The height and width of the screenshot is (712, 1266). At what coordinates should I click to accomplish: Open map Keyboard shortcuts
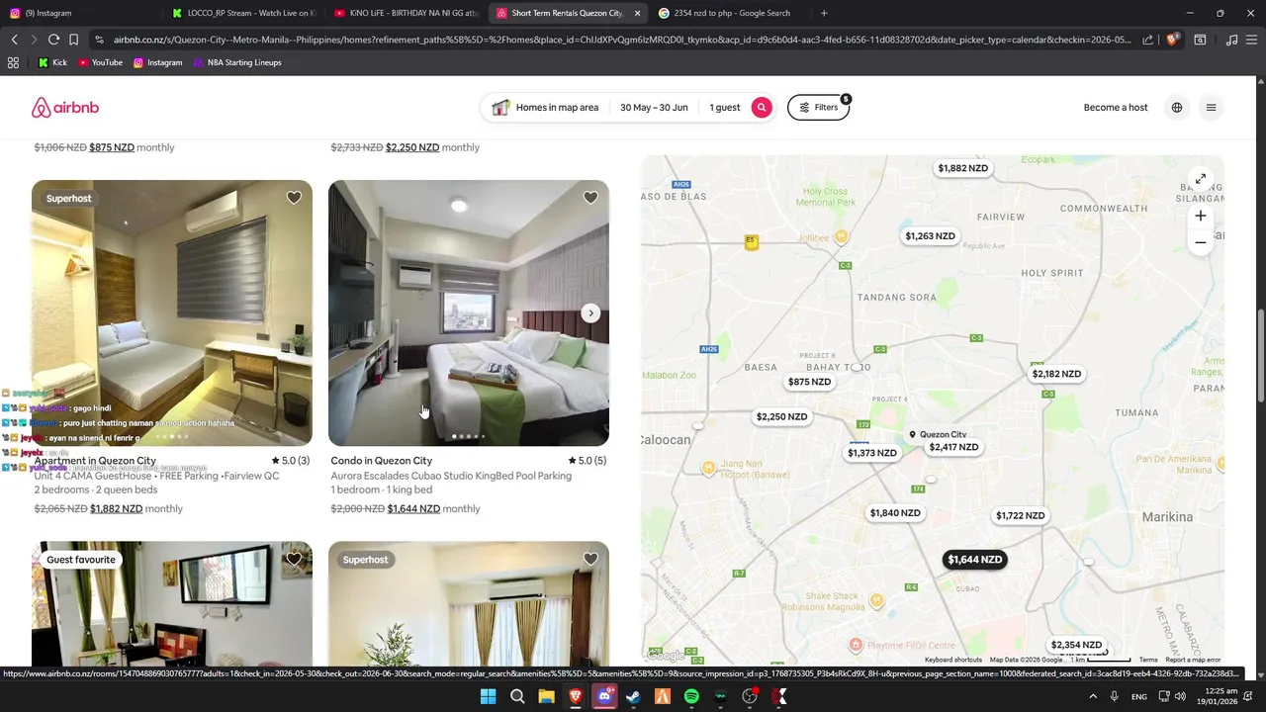pos(953,660)
